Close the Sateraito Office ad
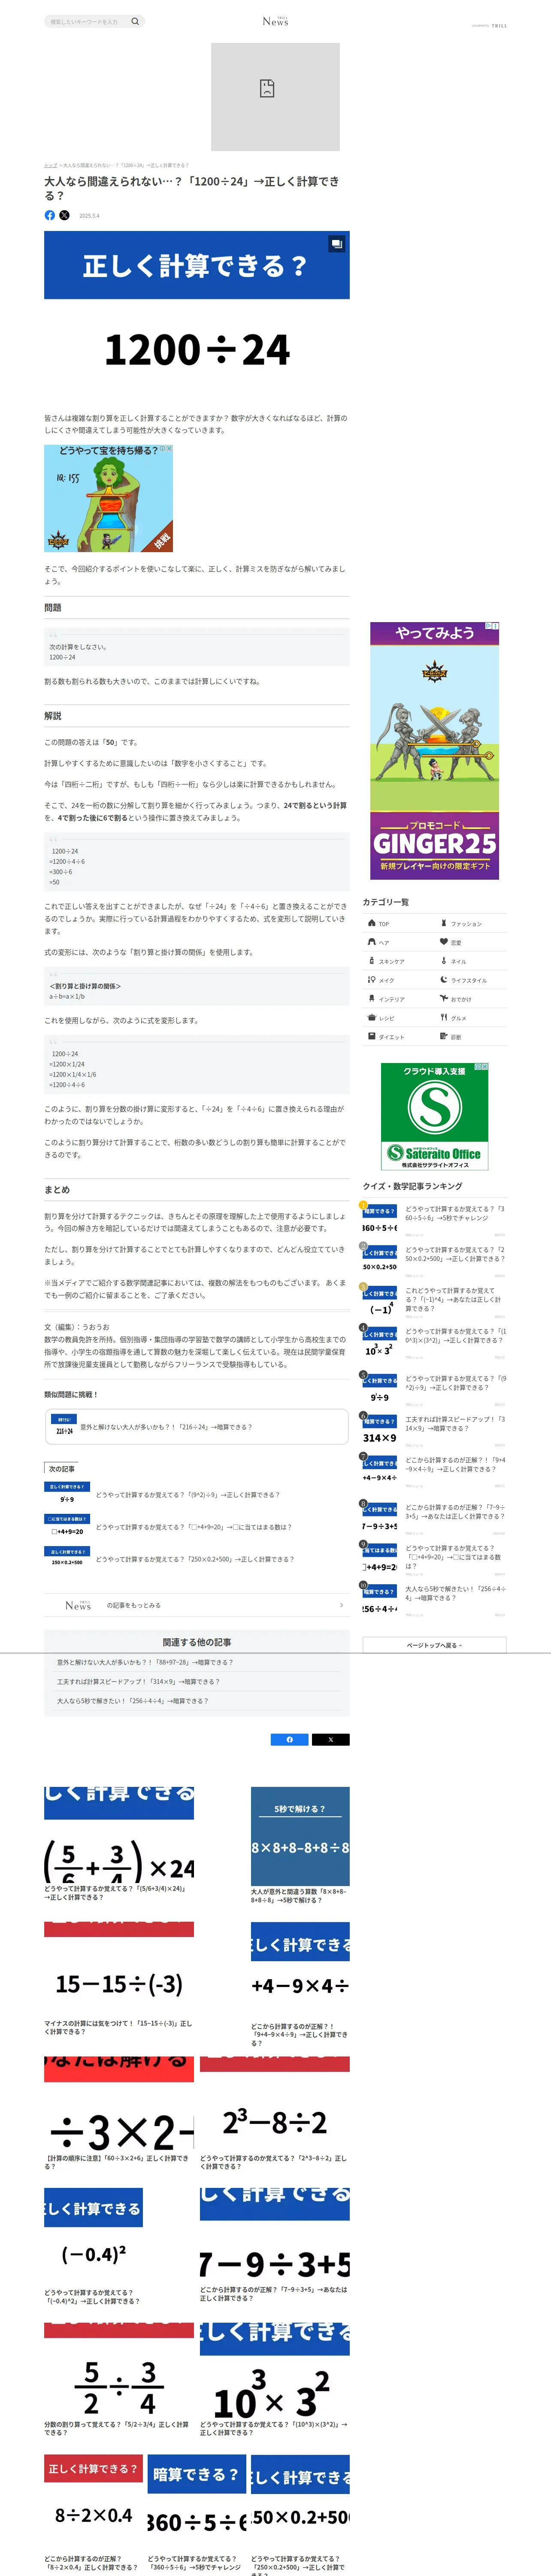This screenshot has height=2576, width=551. tap(485, 1067)
